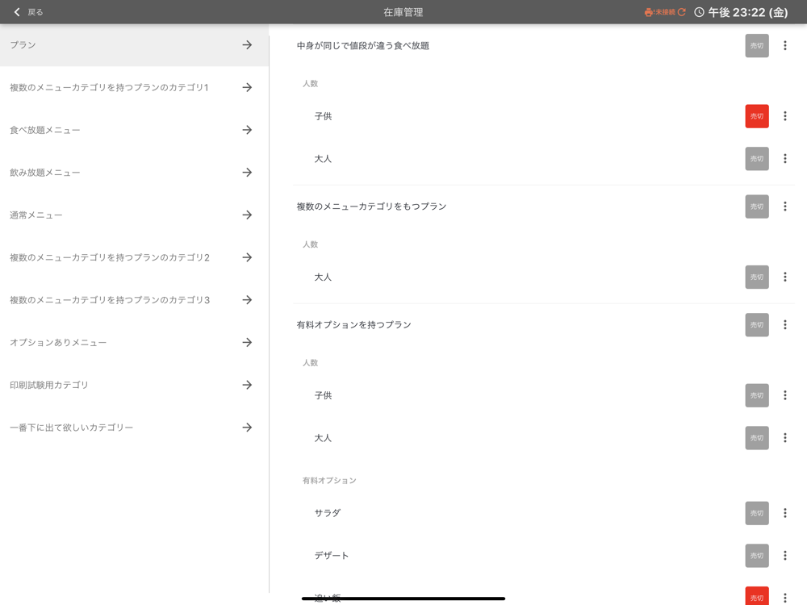The image size is (807, 605).
Task: Open more options for デザート
Action: 784,556
